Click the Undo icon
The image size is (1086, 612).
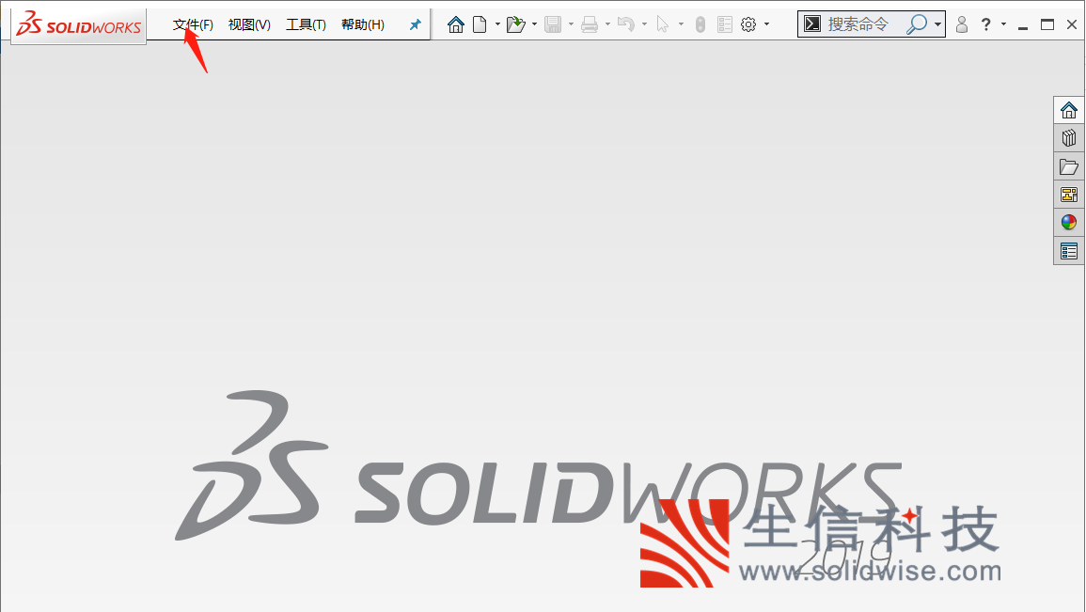pyautogui.click(x=626, y=25)
